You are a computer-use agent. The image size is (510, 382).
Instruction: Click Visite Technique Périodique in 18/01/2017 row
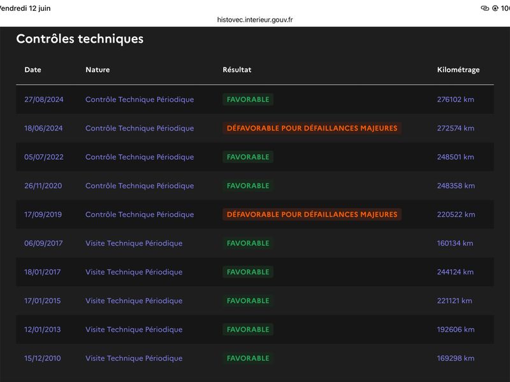(134, 272)
